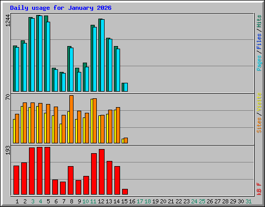This screenshot has width=265, height=207.
Task: Click the day 15 red KB bar
Action: (125, 191)
